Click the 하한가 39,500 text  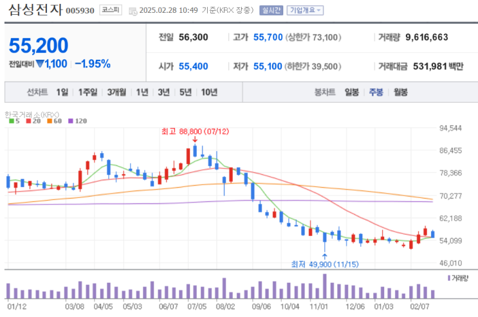(313, 66)
